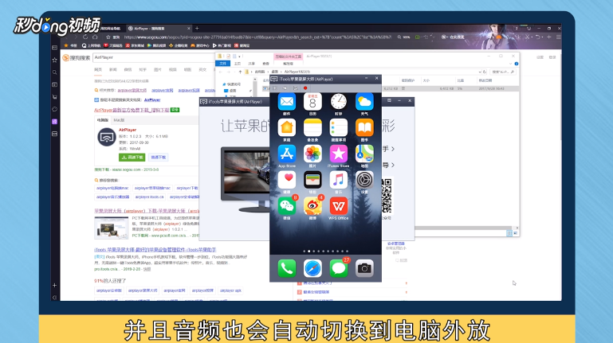
Task: Click the plus icon in browser sidebar
Action: click(x=55, y=285)
